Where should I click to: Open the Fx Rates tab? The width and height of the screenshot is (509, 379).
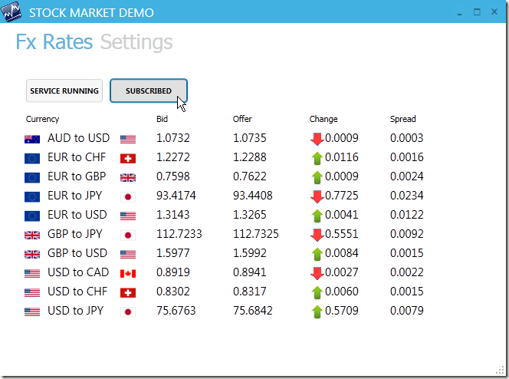click(54, 42)
